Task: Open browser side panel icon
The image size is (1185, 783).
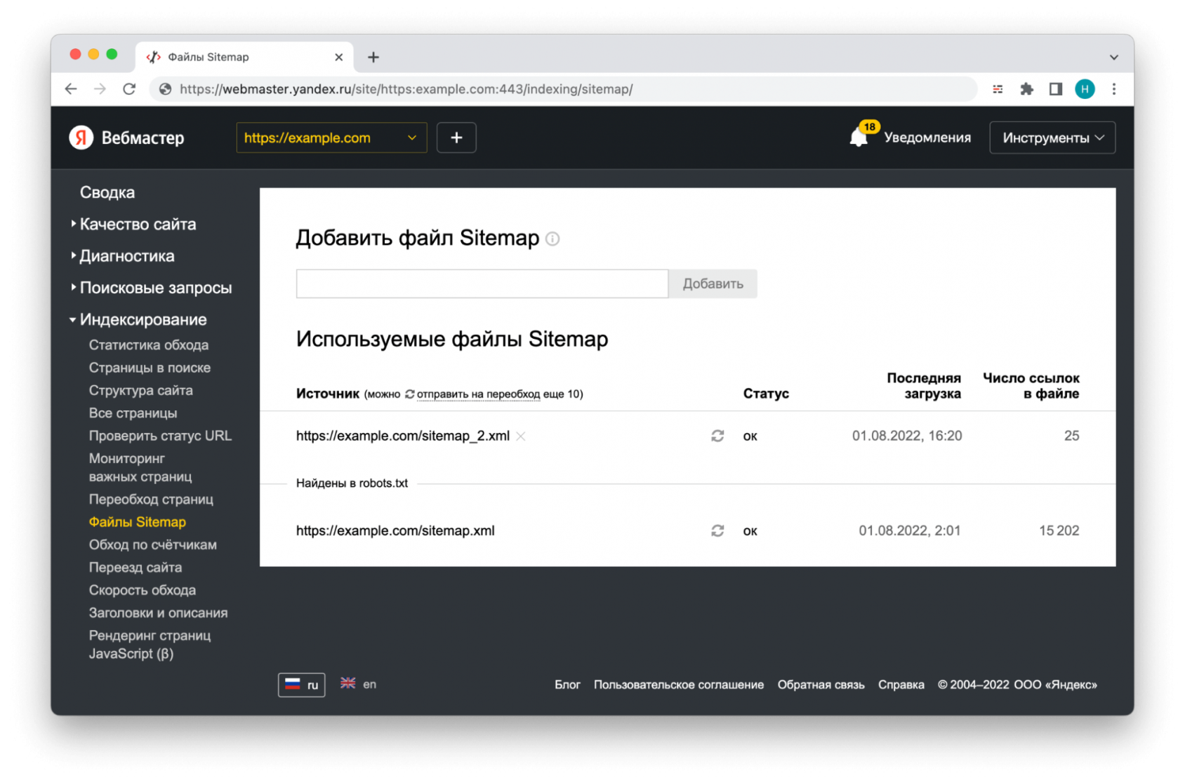Action: click(x=1055, y=89)
